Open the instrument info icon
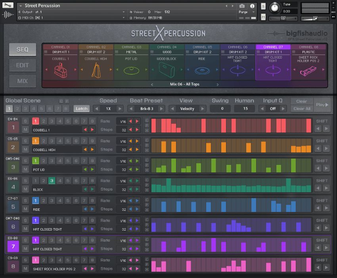This screenshot has width=337, height=278. 252,6
